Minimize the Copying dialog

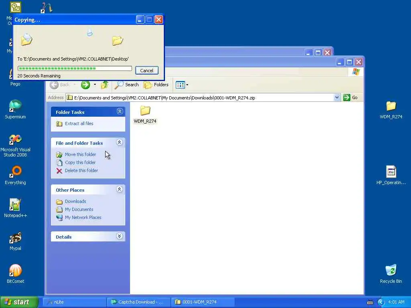click(140, 19)
